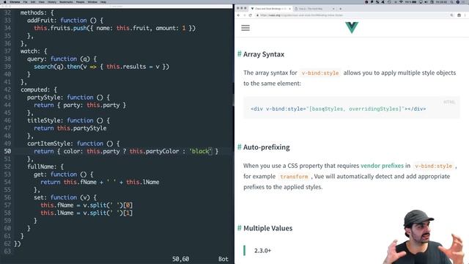
Task: Click the # anchor beside Multiple Values
Action: point(240,228)
